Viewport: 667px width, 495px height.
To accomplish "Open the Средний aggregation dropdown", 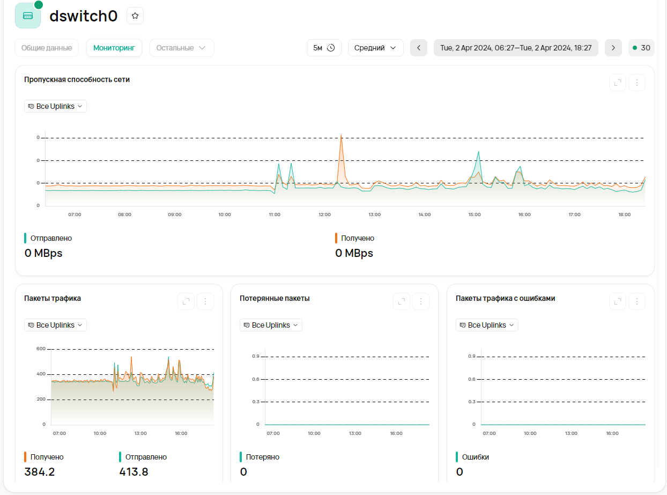I will (x=375, y=48).
